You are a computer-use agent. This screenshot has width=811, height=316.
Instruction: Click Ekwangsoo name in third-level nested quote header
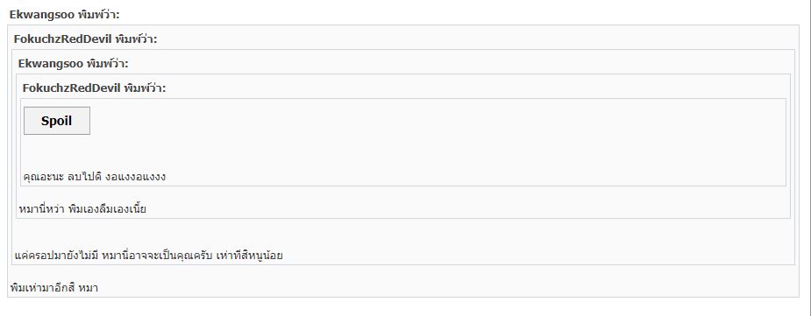tap(51, 64)
